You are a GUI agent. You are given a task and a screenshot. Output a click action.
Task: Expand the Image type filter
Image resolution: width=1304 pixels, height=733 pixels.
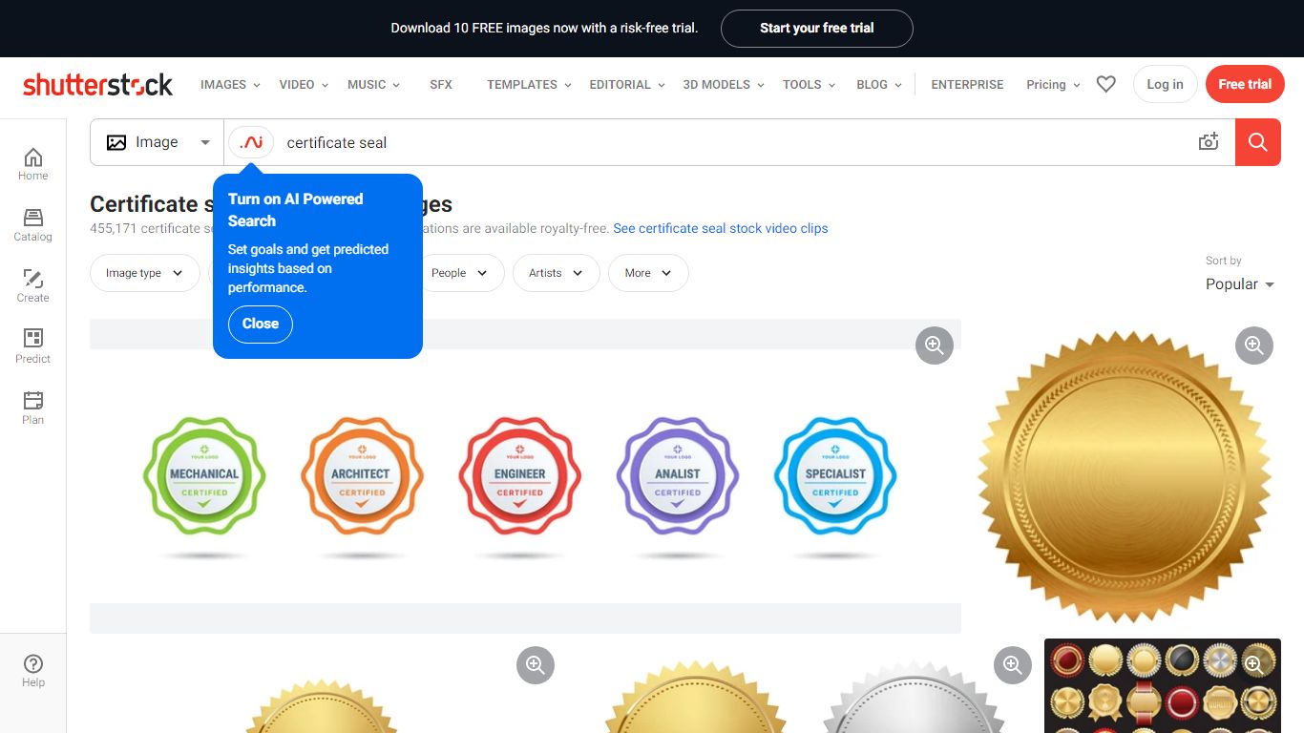[x=145, y=273]
